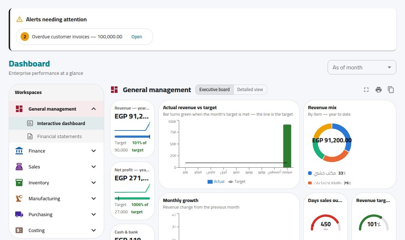
Task: Open Sales workspace label
Action: coord(34,167)
